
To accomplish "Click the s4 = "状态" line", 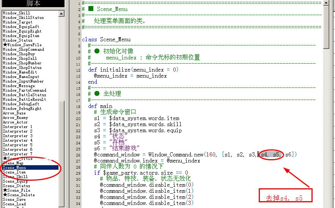I will coord(111,136).
